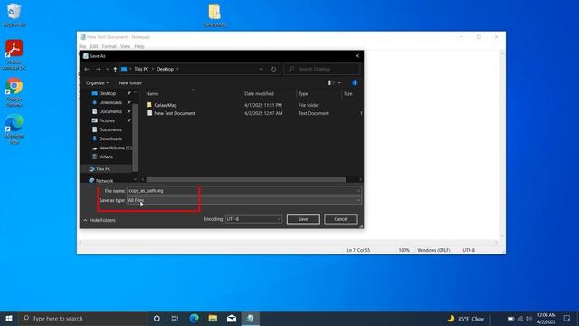Open the help icon in Save As
The height and width of the screenshot is (326, 579).
(355, 82)
